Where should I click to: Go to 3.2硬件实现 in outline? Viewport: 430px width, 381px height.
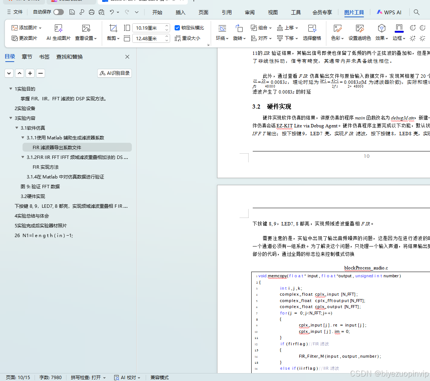[33, 197]
